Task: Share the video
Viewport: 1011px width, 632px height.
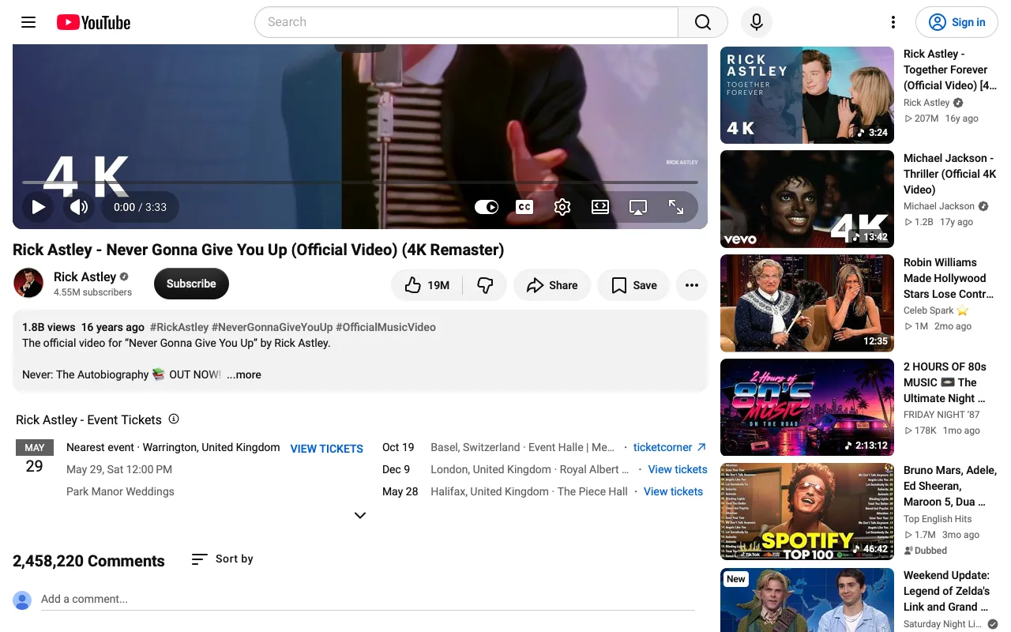Action: tap(552, 285)
